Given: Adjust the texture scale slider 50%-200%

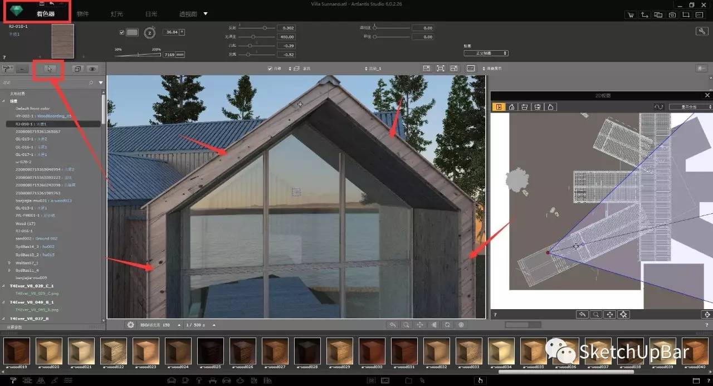Looking at the screenshot, I should coord(138,55).
